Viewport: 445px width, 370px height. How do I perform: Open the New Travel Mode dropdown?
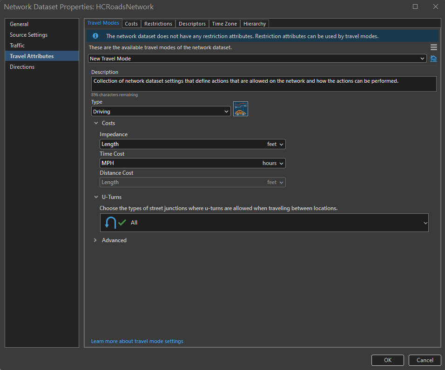click(257, 59)
